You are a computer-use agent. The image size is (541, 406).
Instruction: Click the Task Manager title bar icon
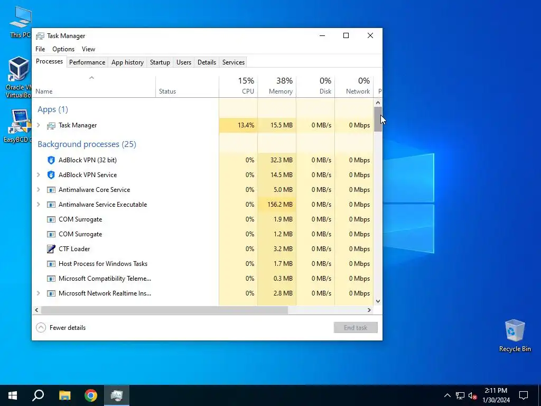pos(40,36)
